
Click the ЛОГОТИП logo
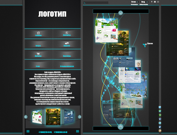coord(52,14)
